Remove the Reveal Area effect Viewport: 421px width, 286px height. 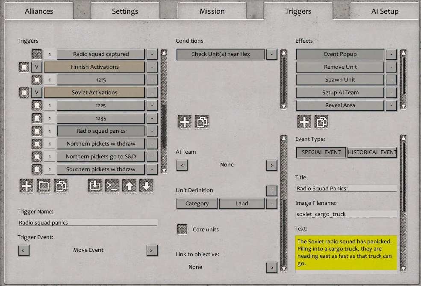392,105
